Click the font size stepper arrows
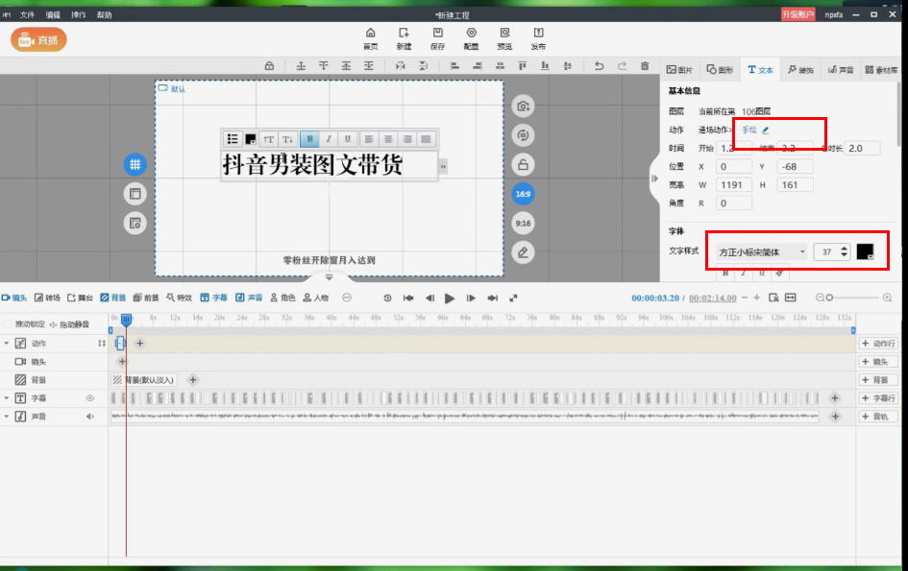 pyautogui.click(x=844, y=251)
